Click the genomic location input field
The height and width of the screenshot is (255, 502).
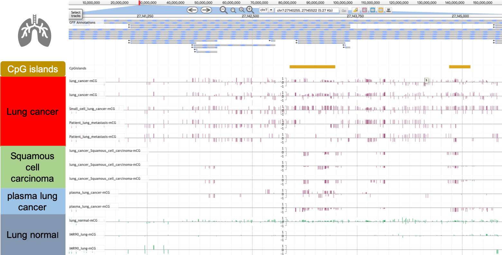[307, 10]
